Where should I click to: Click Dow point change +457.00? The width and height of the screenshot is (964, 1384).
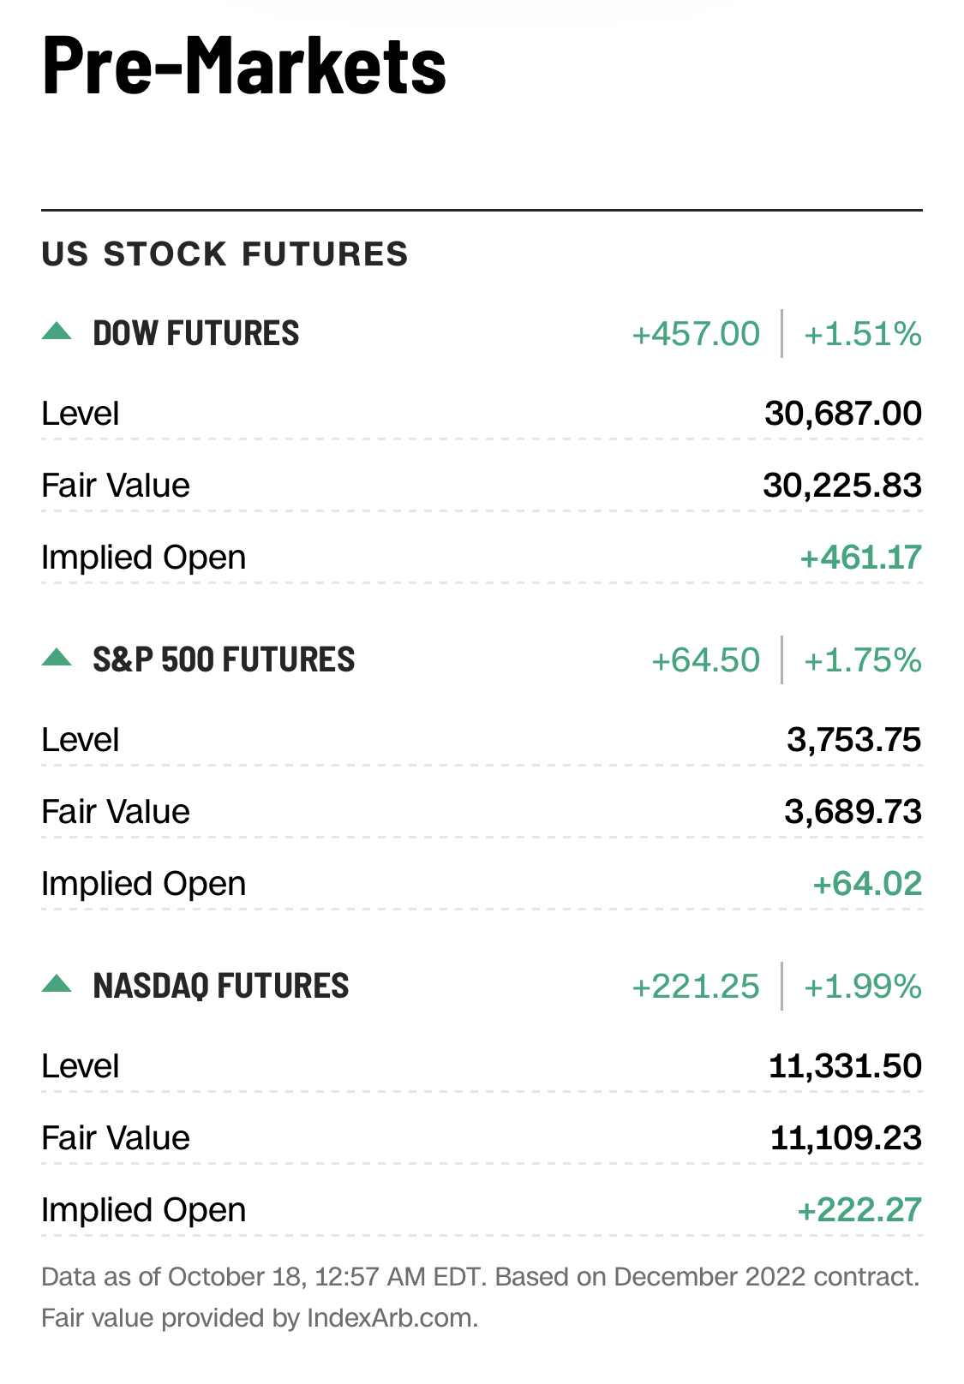[x=695, y=334]
